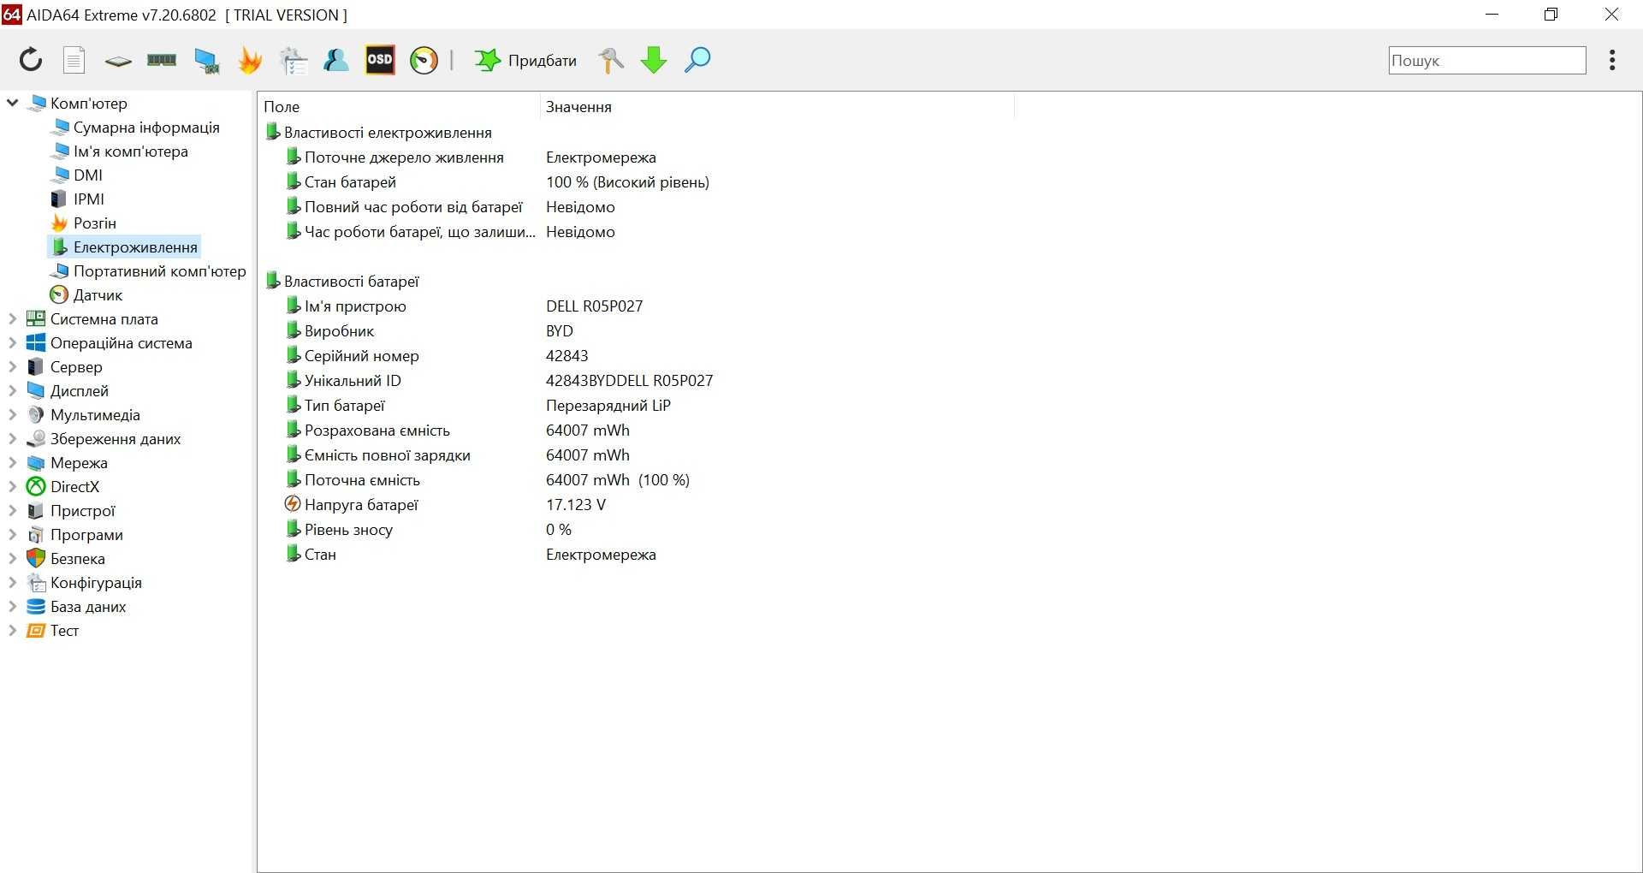Click the DELL R05P027 value
The image size is (1643, 873).
pyautogui.click(x=595, y=306)
